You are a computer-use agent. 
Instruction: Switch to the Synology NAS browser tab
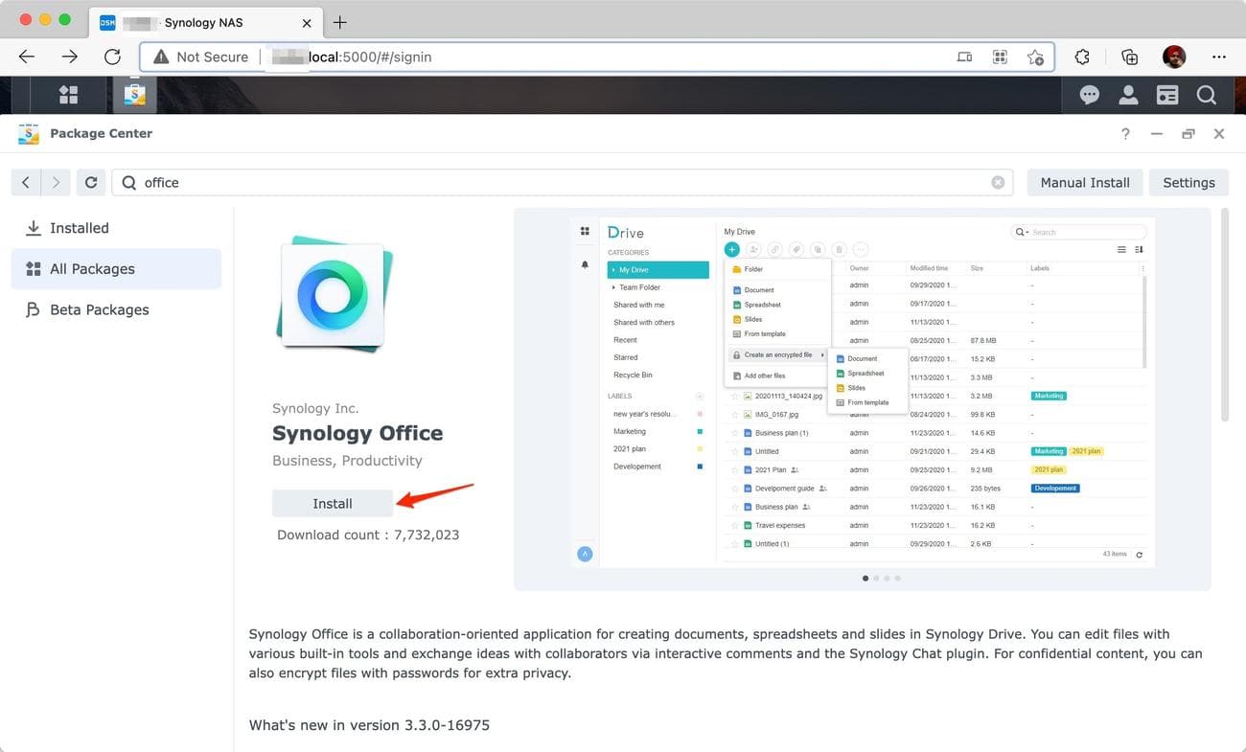coord(201,22)
